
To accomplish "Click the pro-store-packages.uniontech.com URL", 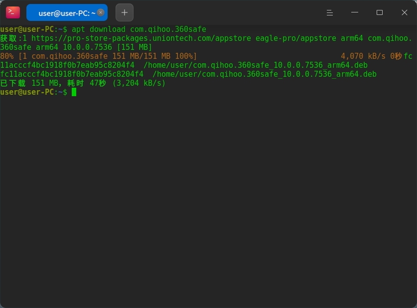I will point(141,38).
